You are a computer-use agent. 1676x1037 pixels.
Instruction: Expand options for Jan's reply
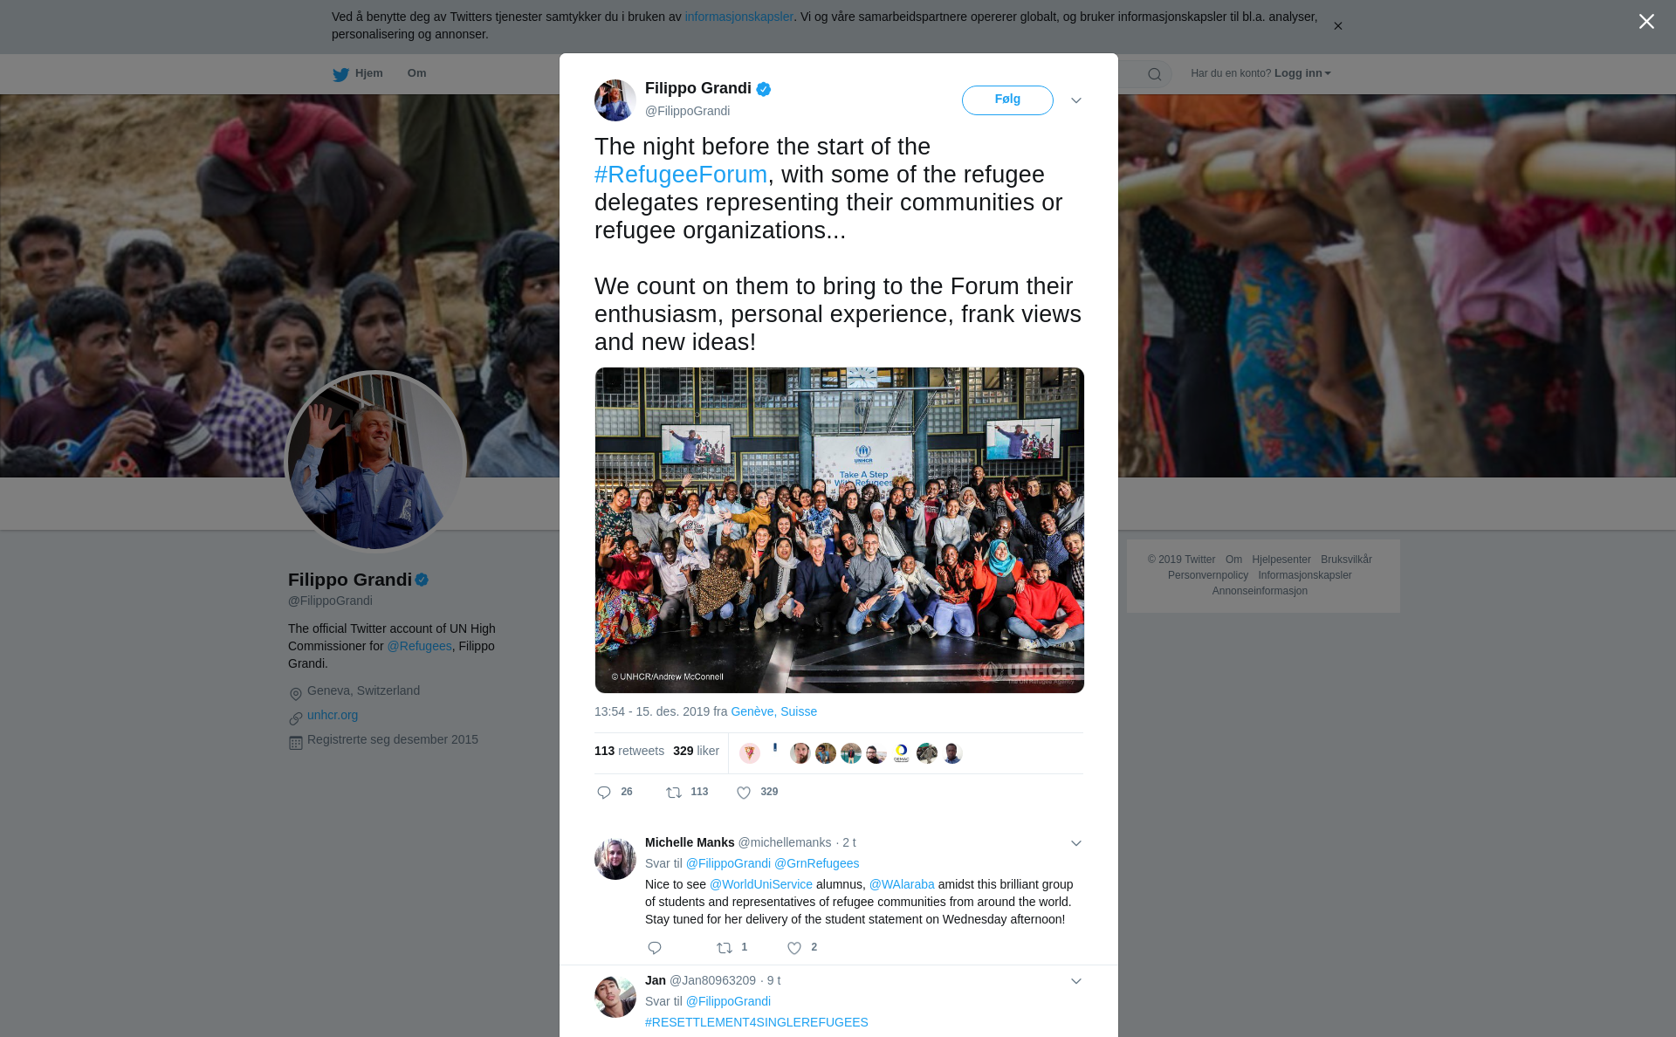click(x=1076, y=981)
